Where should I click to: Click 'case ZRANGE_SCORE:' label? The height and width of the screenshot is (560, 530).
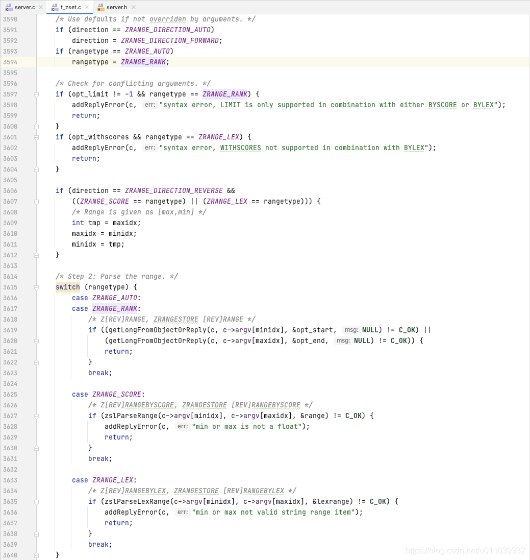[x=109, y=394]
